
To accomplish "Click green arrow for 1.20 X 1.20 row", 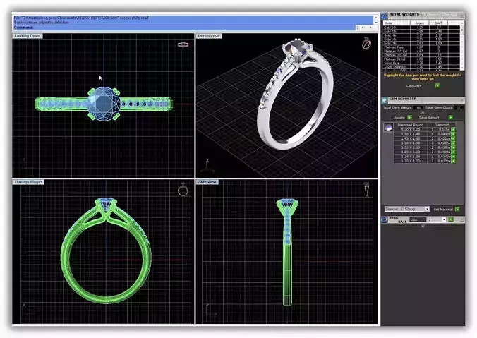I will click(453, 161).
